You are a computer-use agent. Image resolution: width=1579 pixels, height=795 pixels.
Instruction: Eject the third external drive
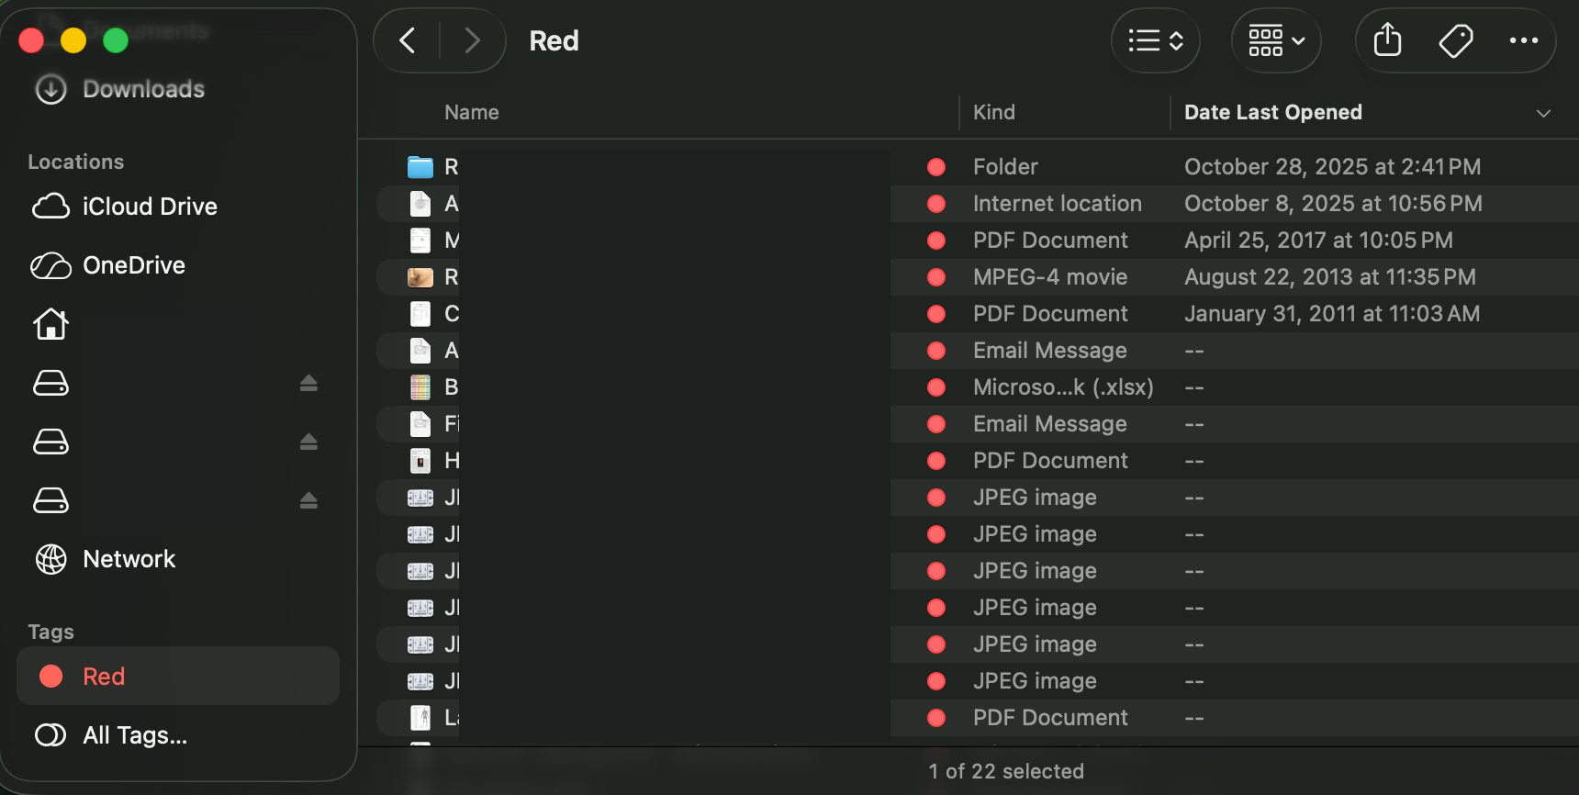[308, 500]
